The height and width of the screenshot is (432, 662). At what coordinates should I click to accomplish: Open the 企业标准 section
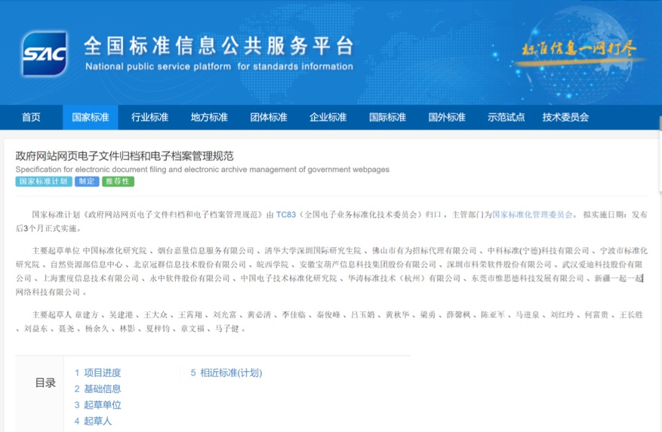(x=328, y=118)
